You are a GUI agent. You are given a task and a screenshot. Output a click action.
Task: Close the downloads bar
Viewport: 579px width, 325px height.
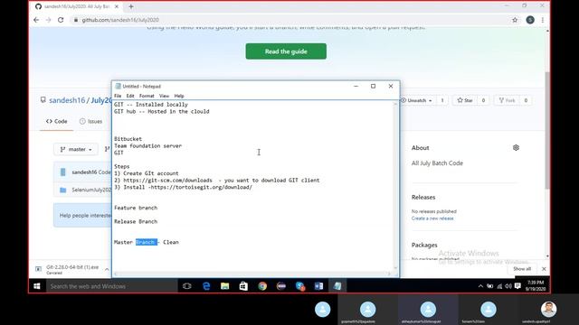pos(544,269)
